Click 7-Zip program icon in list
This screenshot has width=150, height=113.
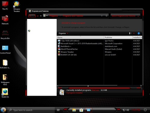[59, 41]
